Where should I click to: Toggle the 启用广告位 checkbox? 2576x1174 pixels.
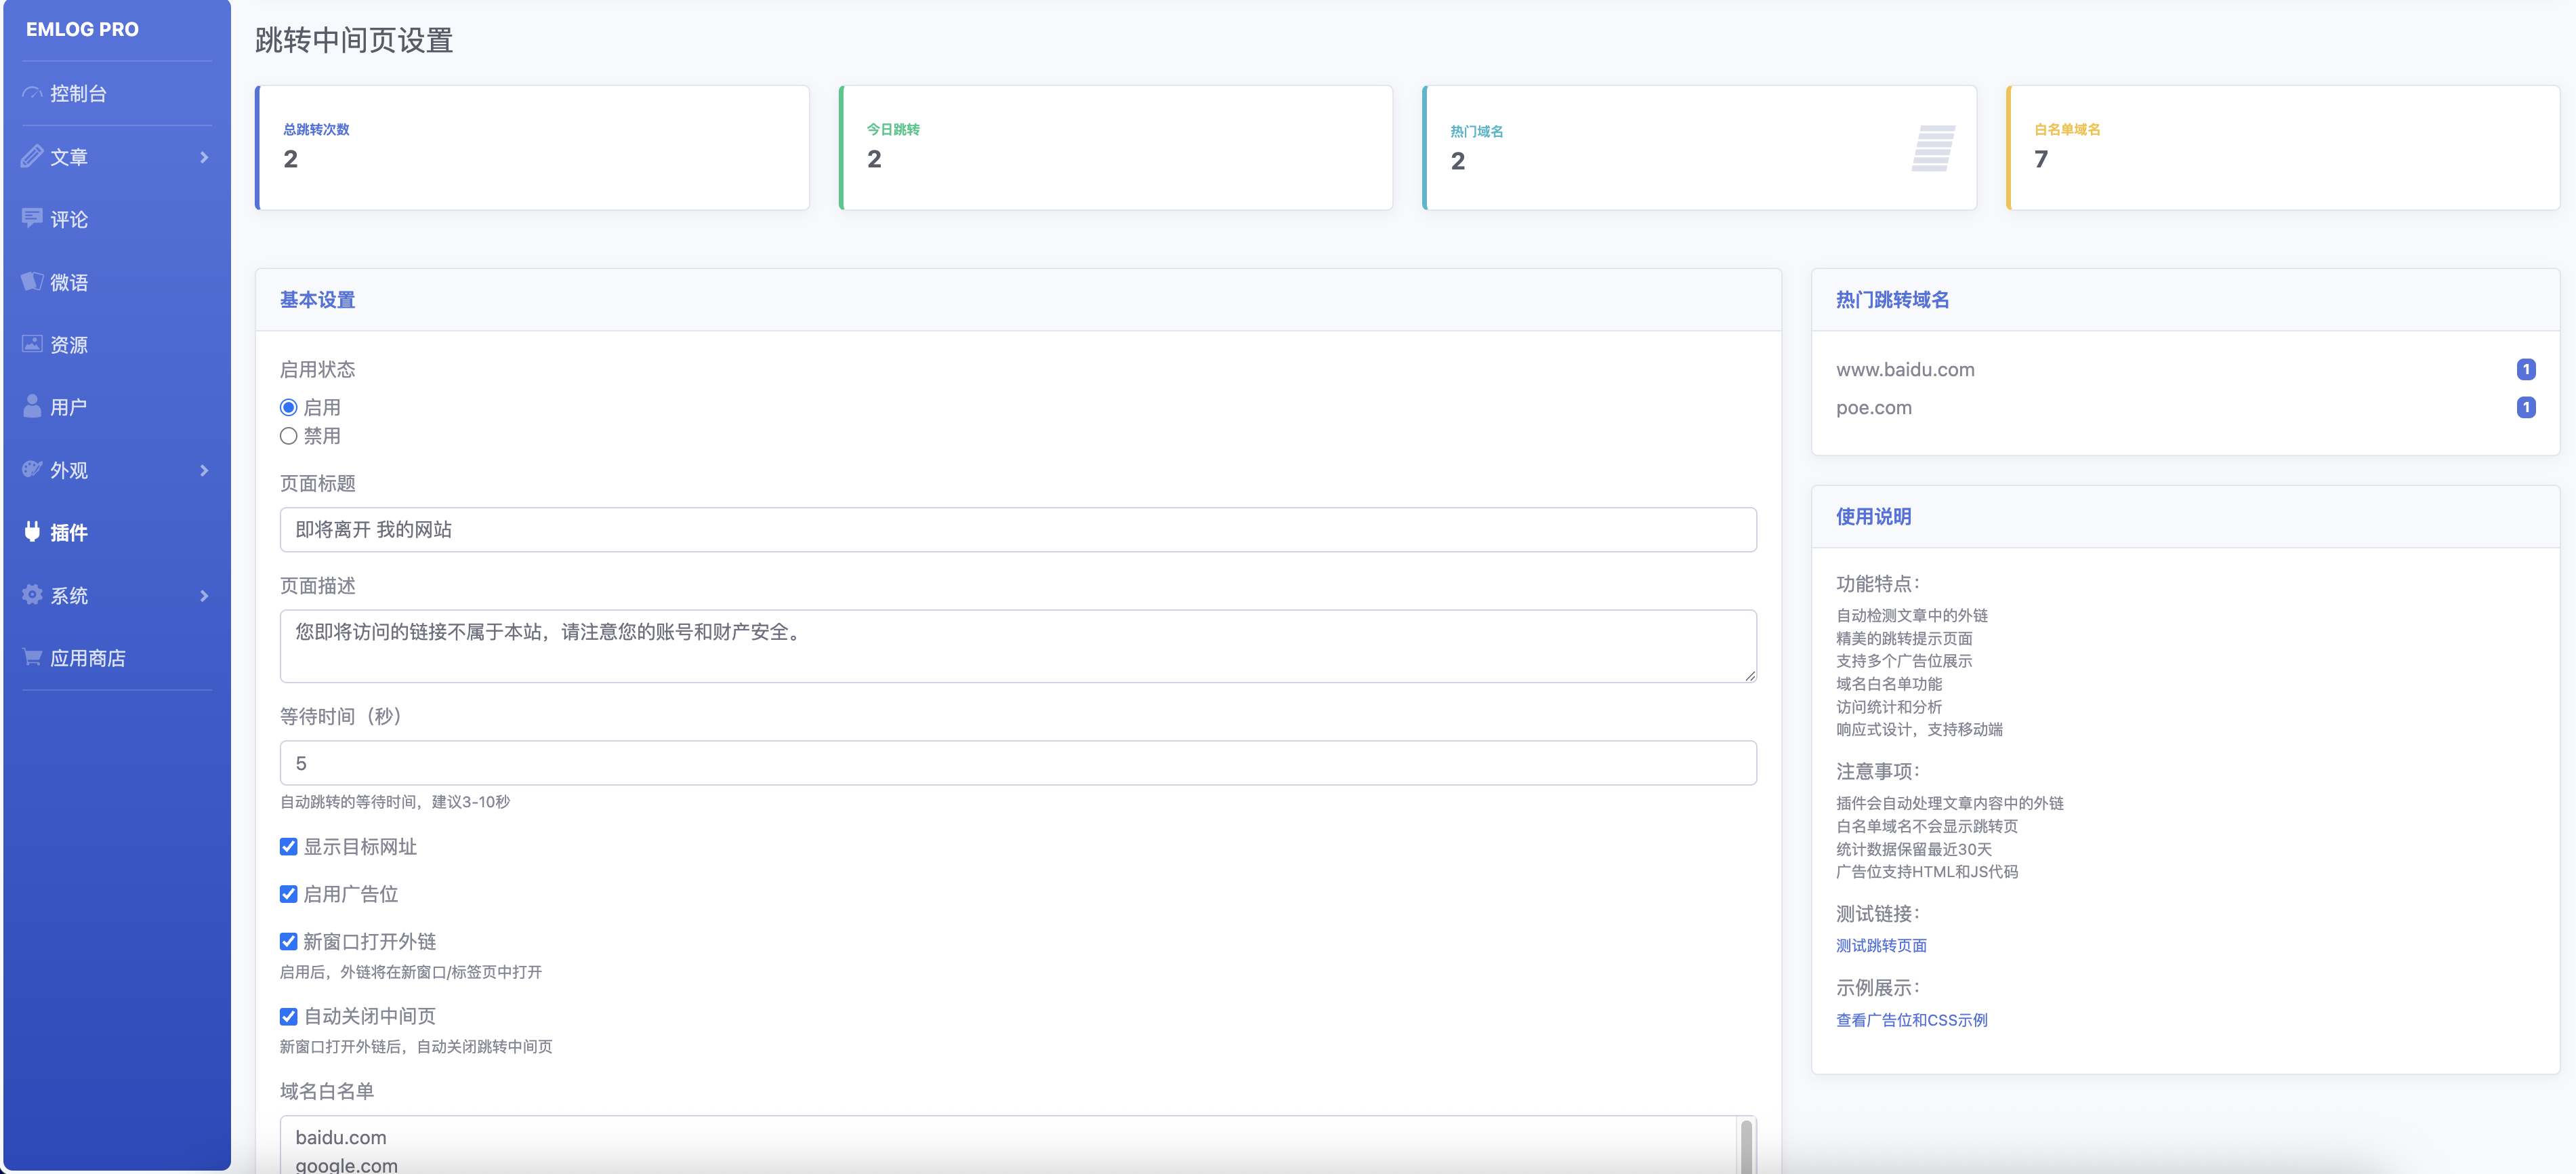tap(288, 894)
